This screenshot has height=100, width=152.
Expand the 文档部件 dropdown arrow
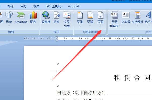(x=137, y=26)
